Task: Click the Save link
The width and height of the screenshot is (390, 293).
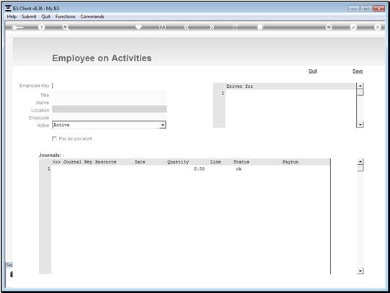Action: point(358,71)
